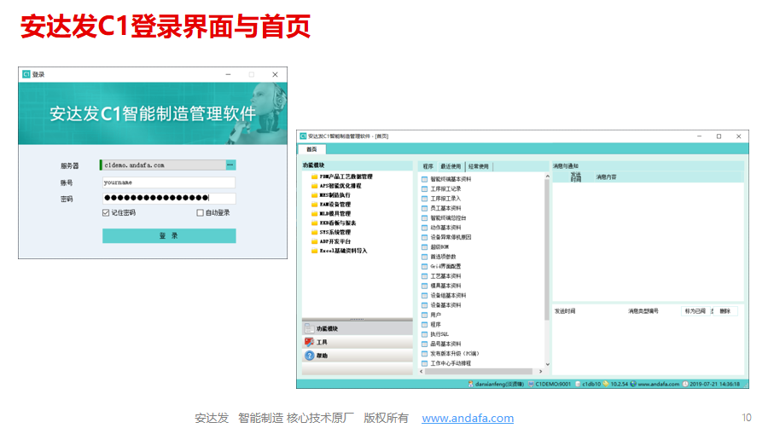Open the server list via the ellipsis button
Viewport: 774px width, 434px height.
click(x=230, y=165)
